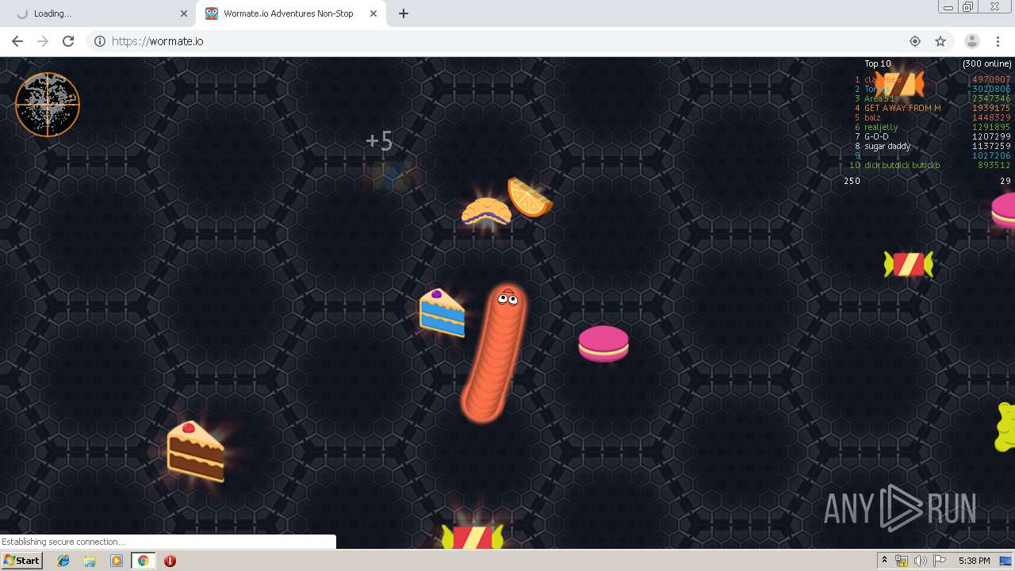Screen dimensions: 1015x571
Task: Click the circular minimap radar
Action: tap(48, 105)
